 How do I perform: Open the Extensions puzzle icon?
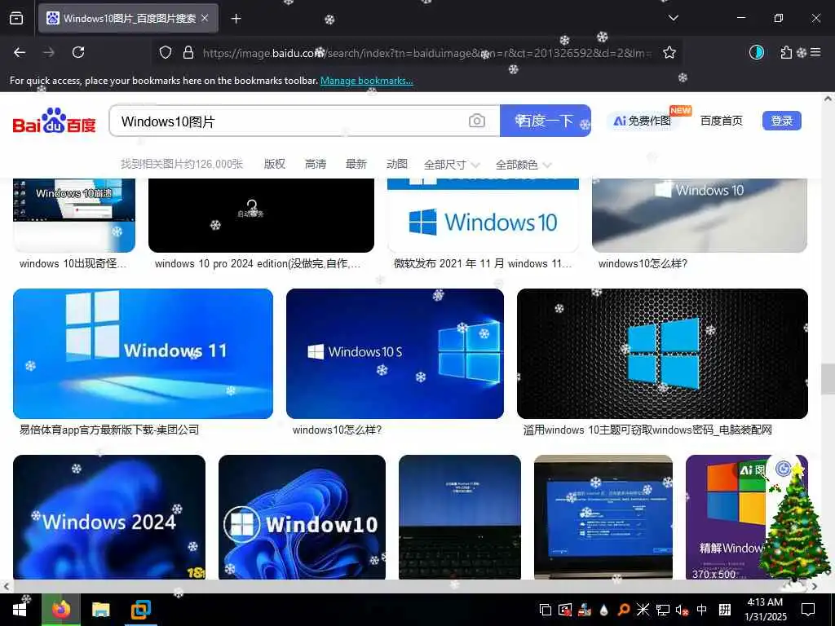coord(786,52)
